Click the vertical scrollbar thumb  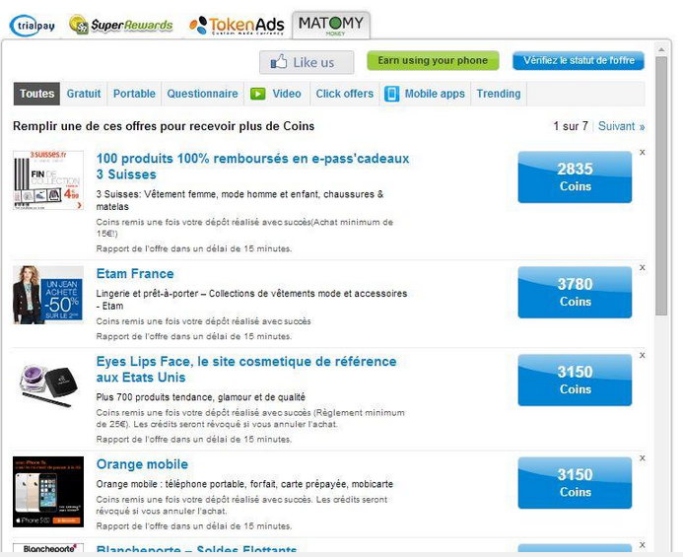(661, 186)
